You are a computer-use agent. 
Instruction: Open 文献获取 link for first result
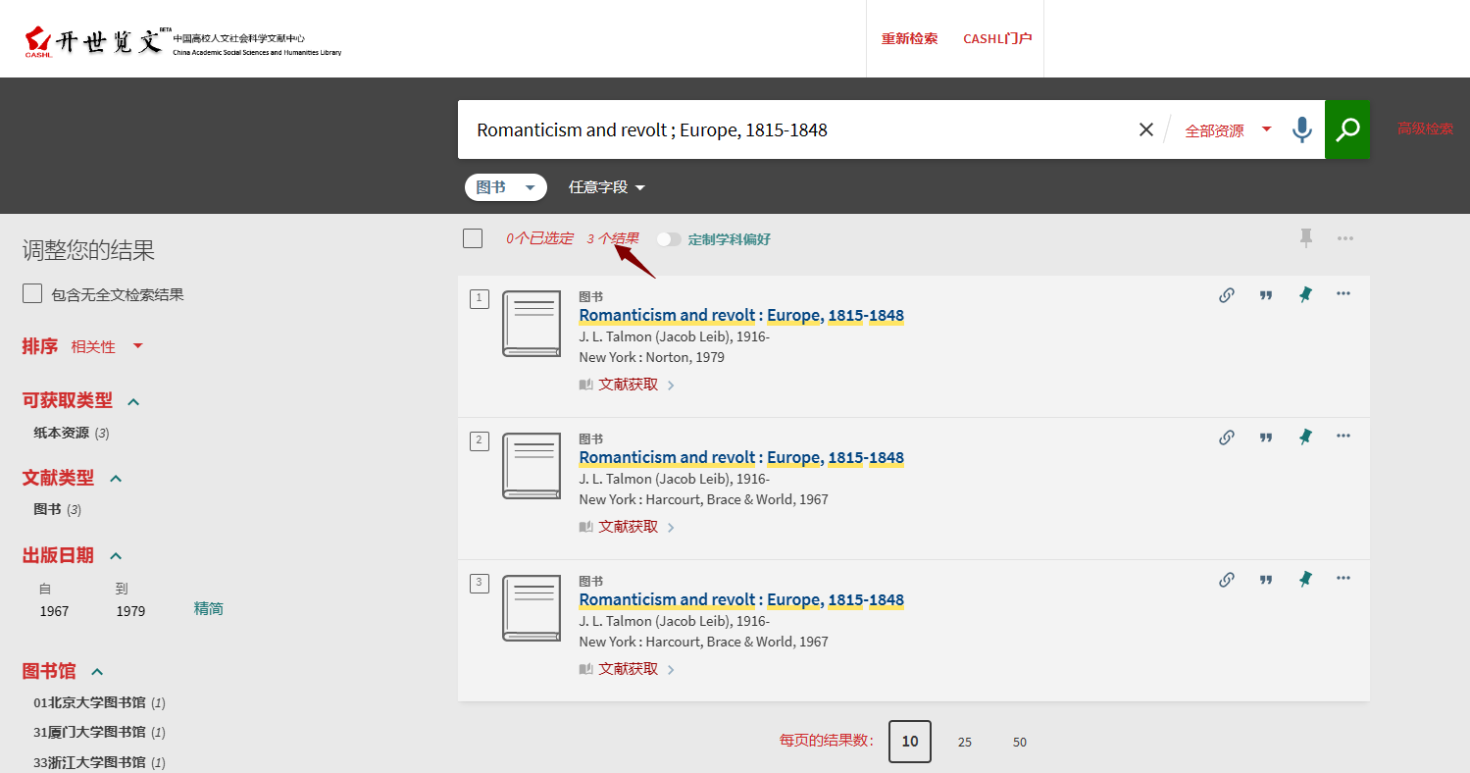[x=629, y=385]
